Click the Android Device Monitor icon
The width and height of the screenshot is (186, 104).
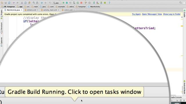point(105,3)
